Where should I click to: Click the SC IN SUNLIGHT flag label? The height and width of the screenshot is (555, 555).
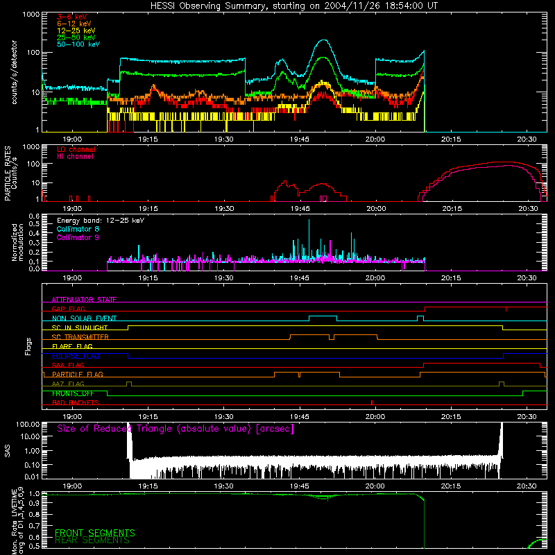point(80,327)
